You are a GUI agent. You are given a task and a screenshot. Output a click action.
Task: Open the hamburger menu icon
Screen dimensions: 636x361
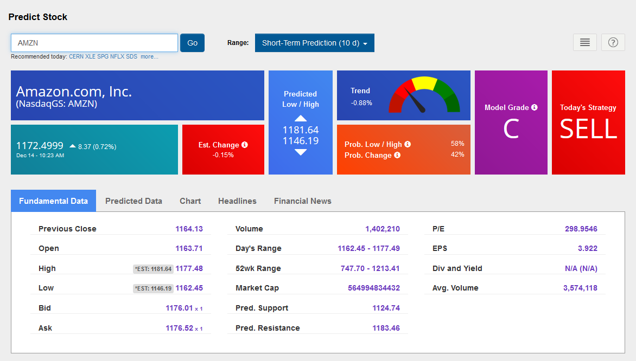pyautogui.click(x=584, y=42)
